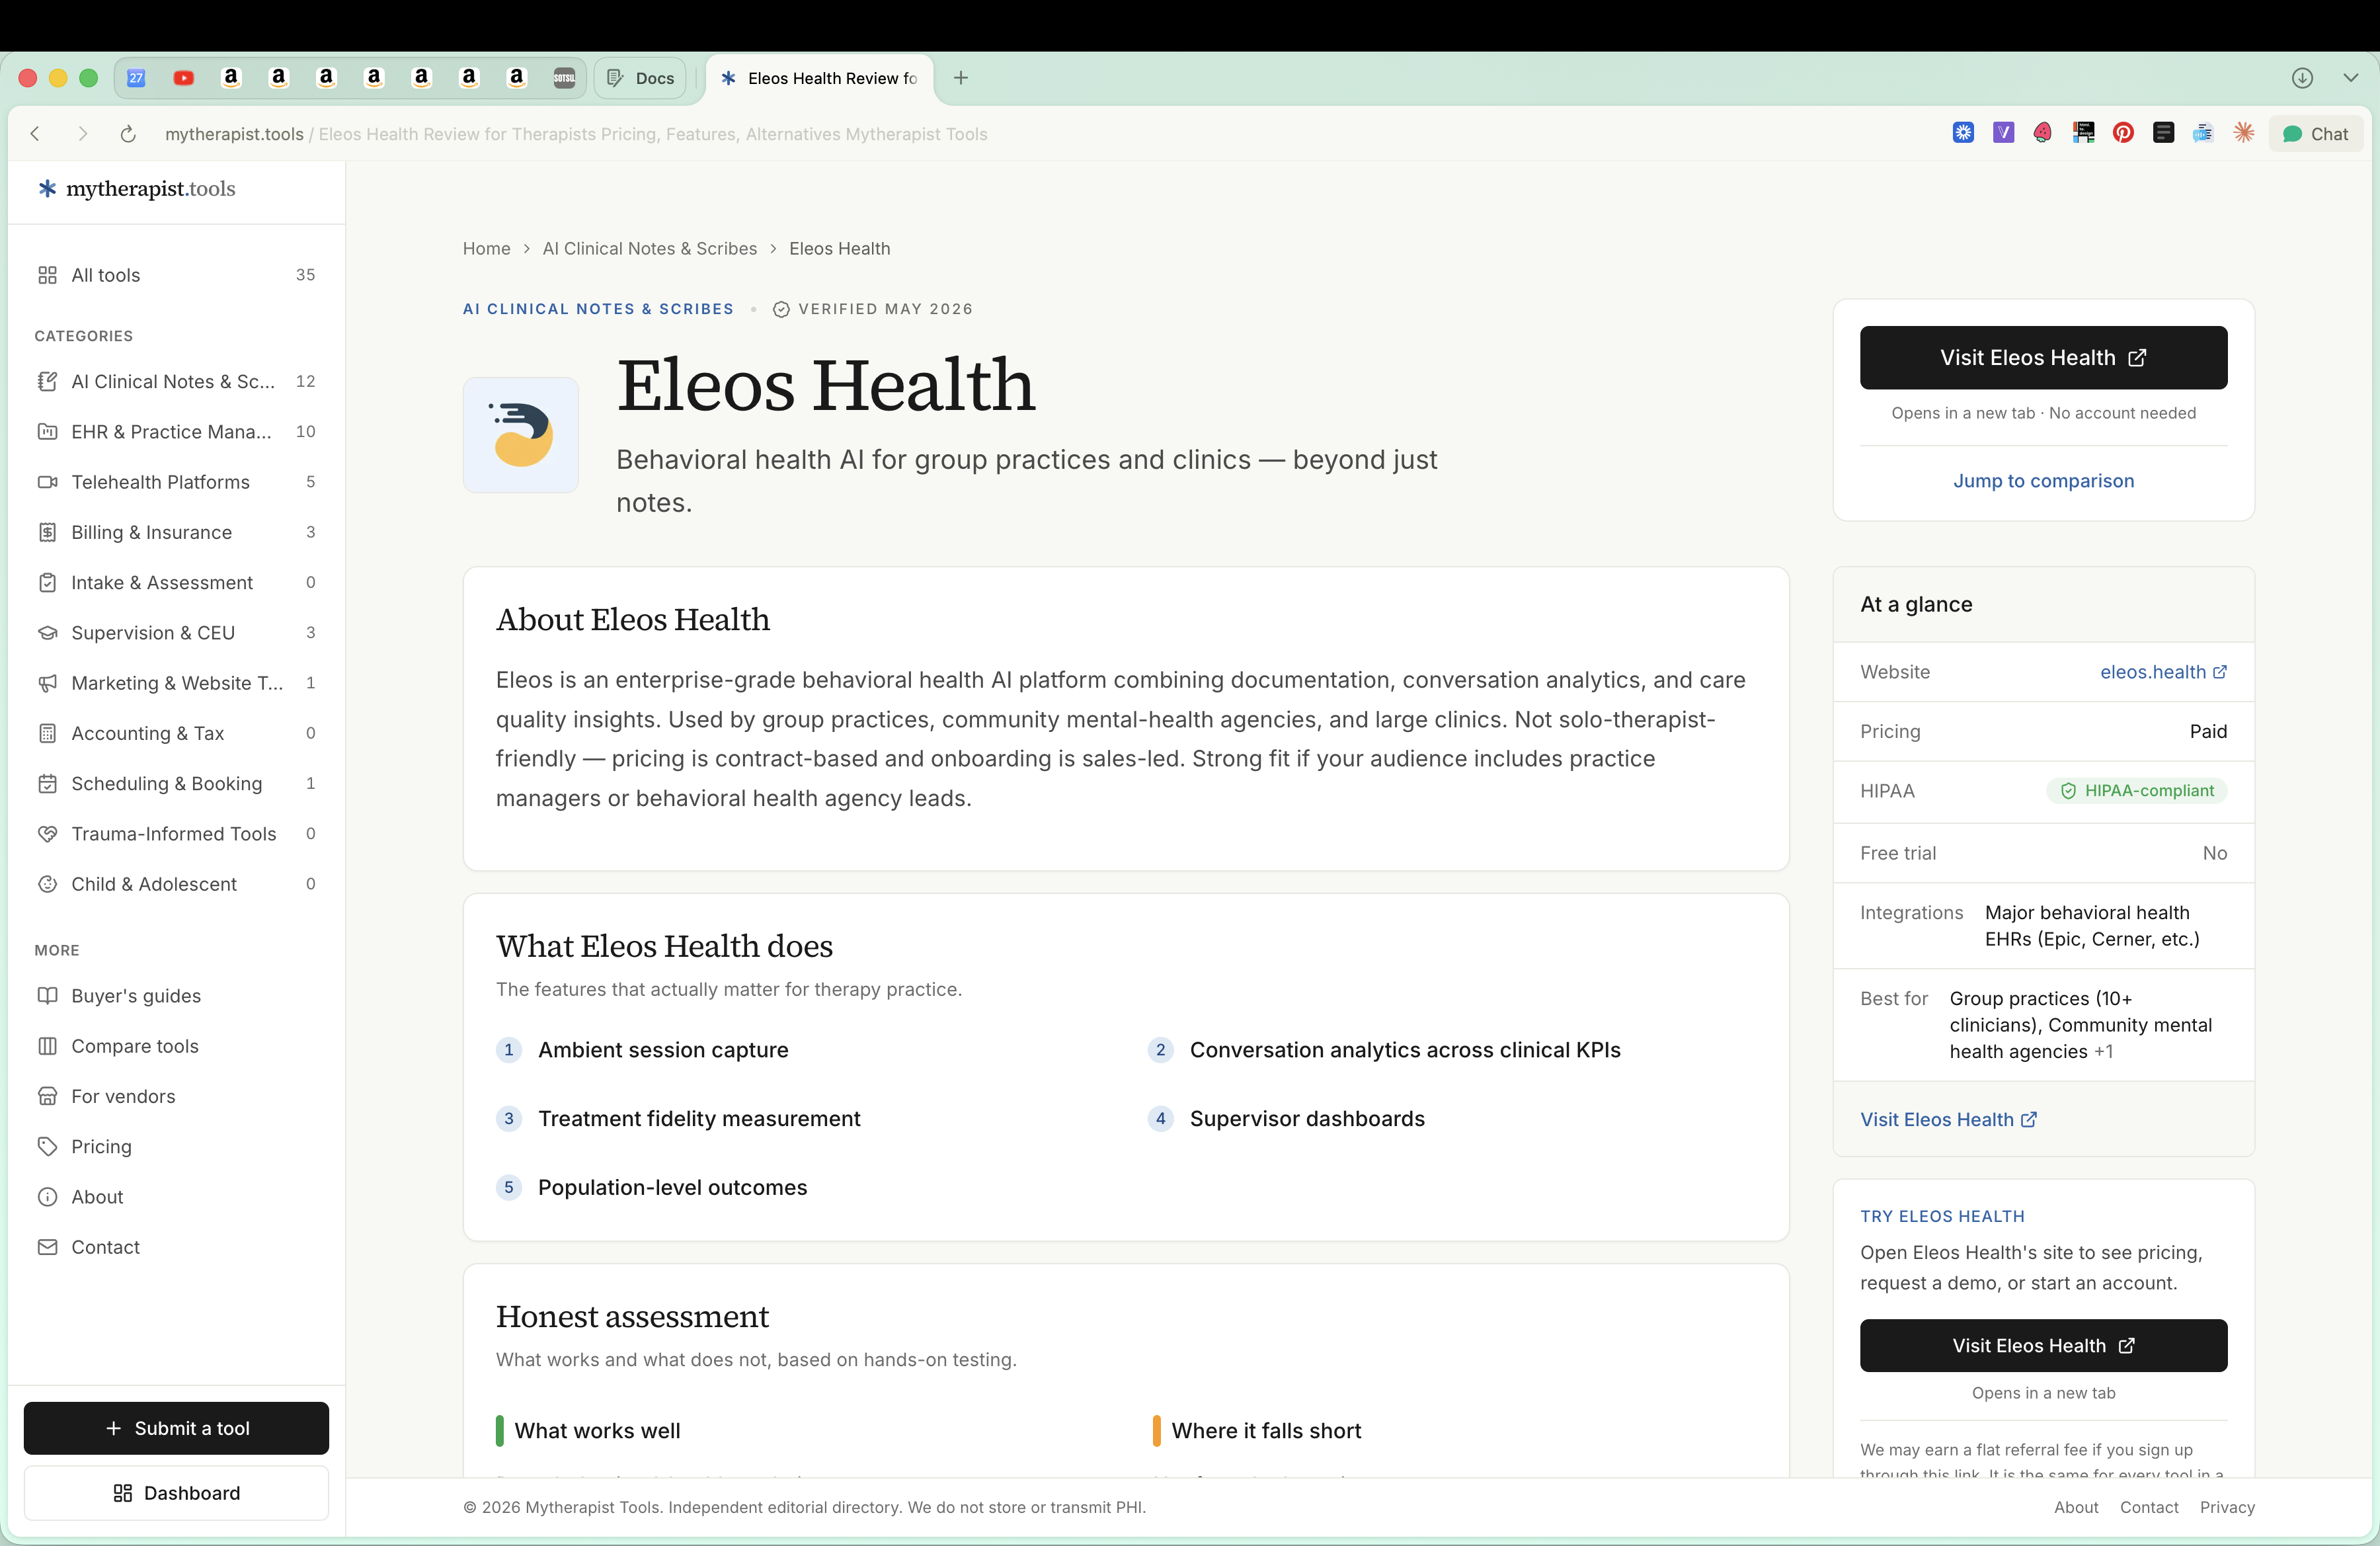Click the Supervisor dashboards feature
Viewport: 2380px width, 1546px height.
point(1307,1119)
